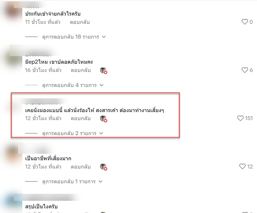This screenshot has width=257, height=213.
Task: Reply to 'มีep2ไหม เขาปลอดภัยไหมคะ' comment
Action: (81, 70)
